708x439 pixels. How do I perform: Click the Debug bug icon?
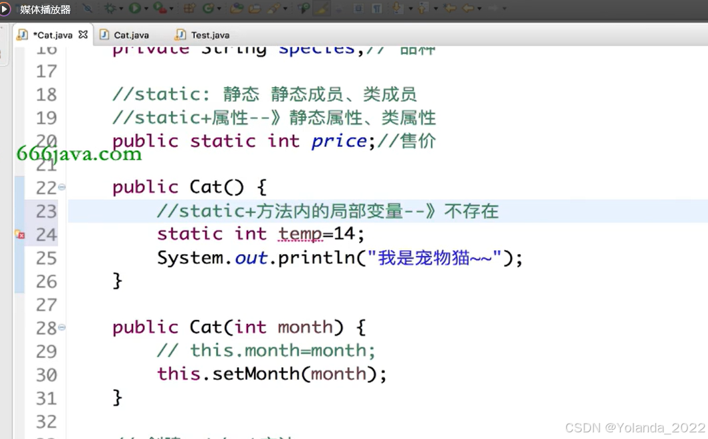tap(110, 8)
